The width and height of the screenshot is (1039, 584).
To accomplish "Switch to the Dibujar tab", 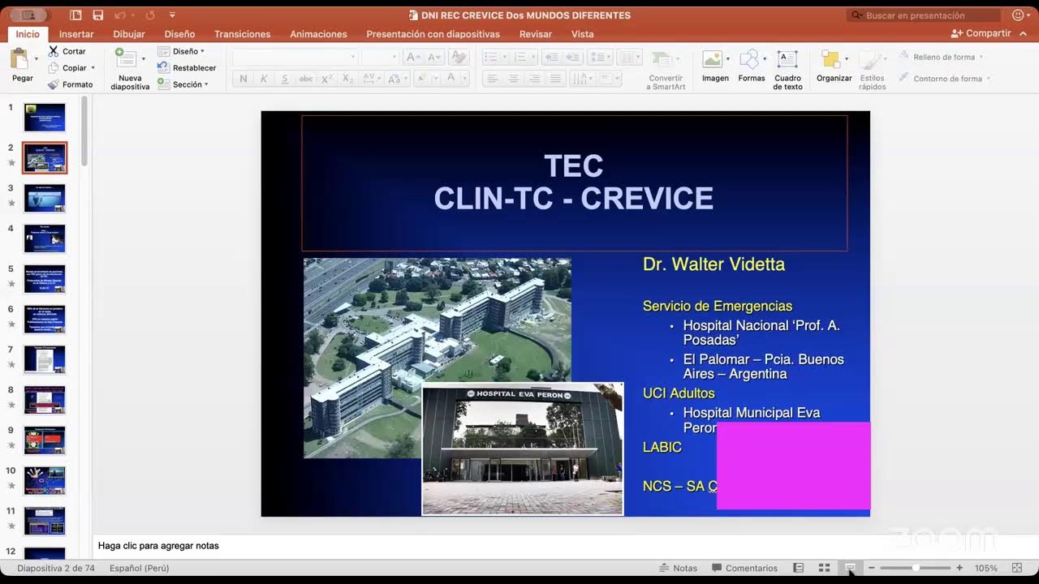I will [x=129, y=34].
